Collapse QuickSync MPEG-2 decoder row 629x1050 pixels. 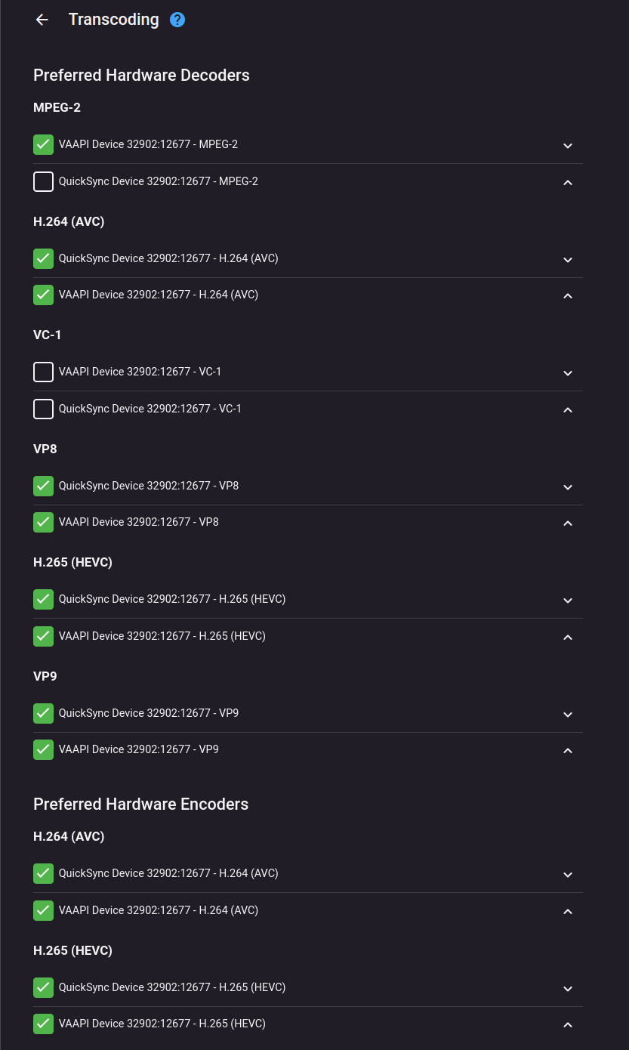tap(568, 182)
